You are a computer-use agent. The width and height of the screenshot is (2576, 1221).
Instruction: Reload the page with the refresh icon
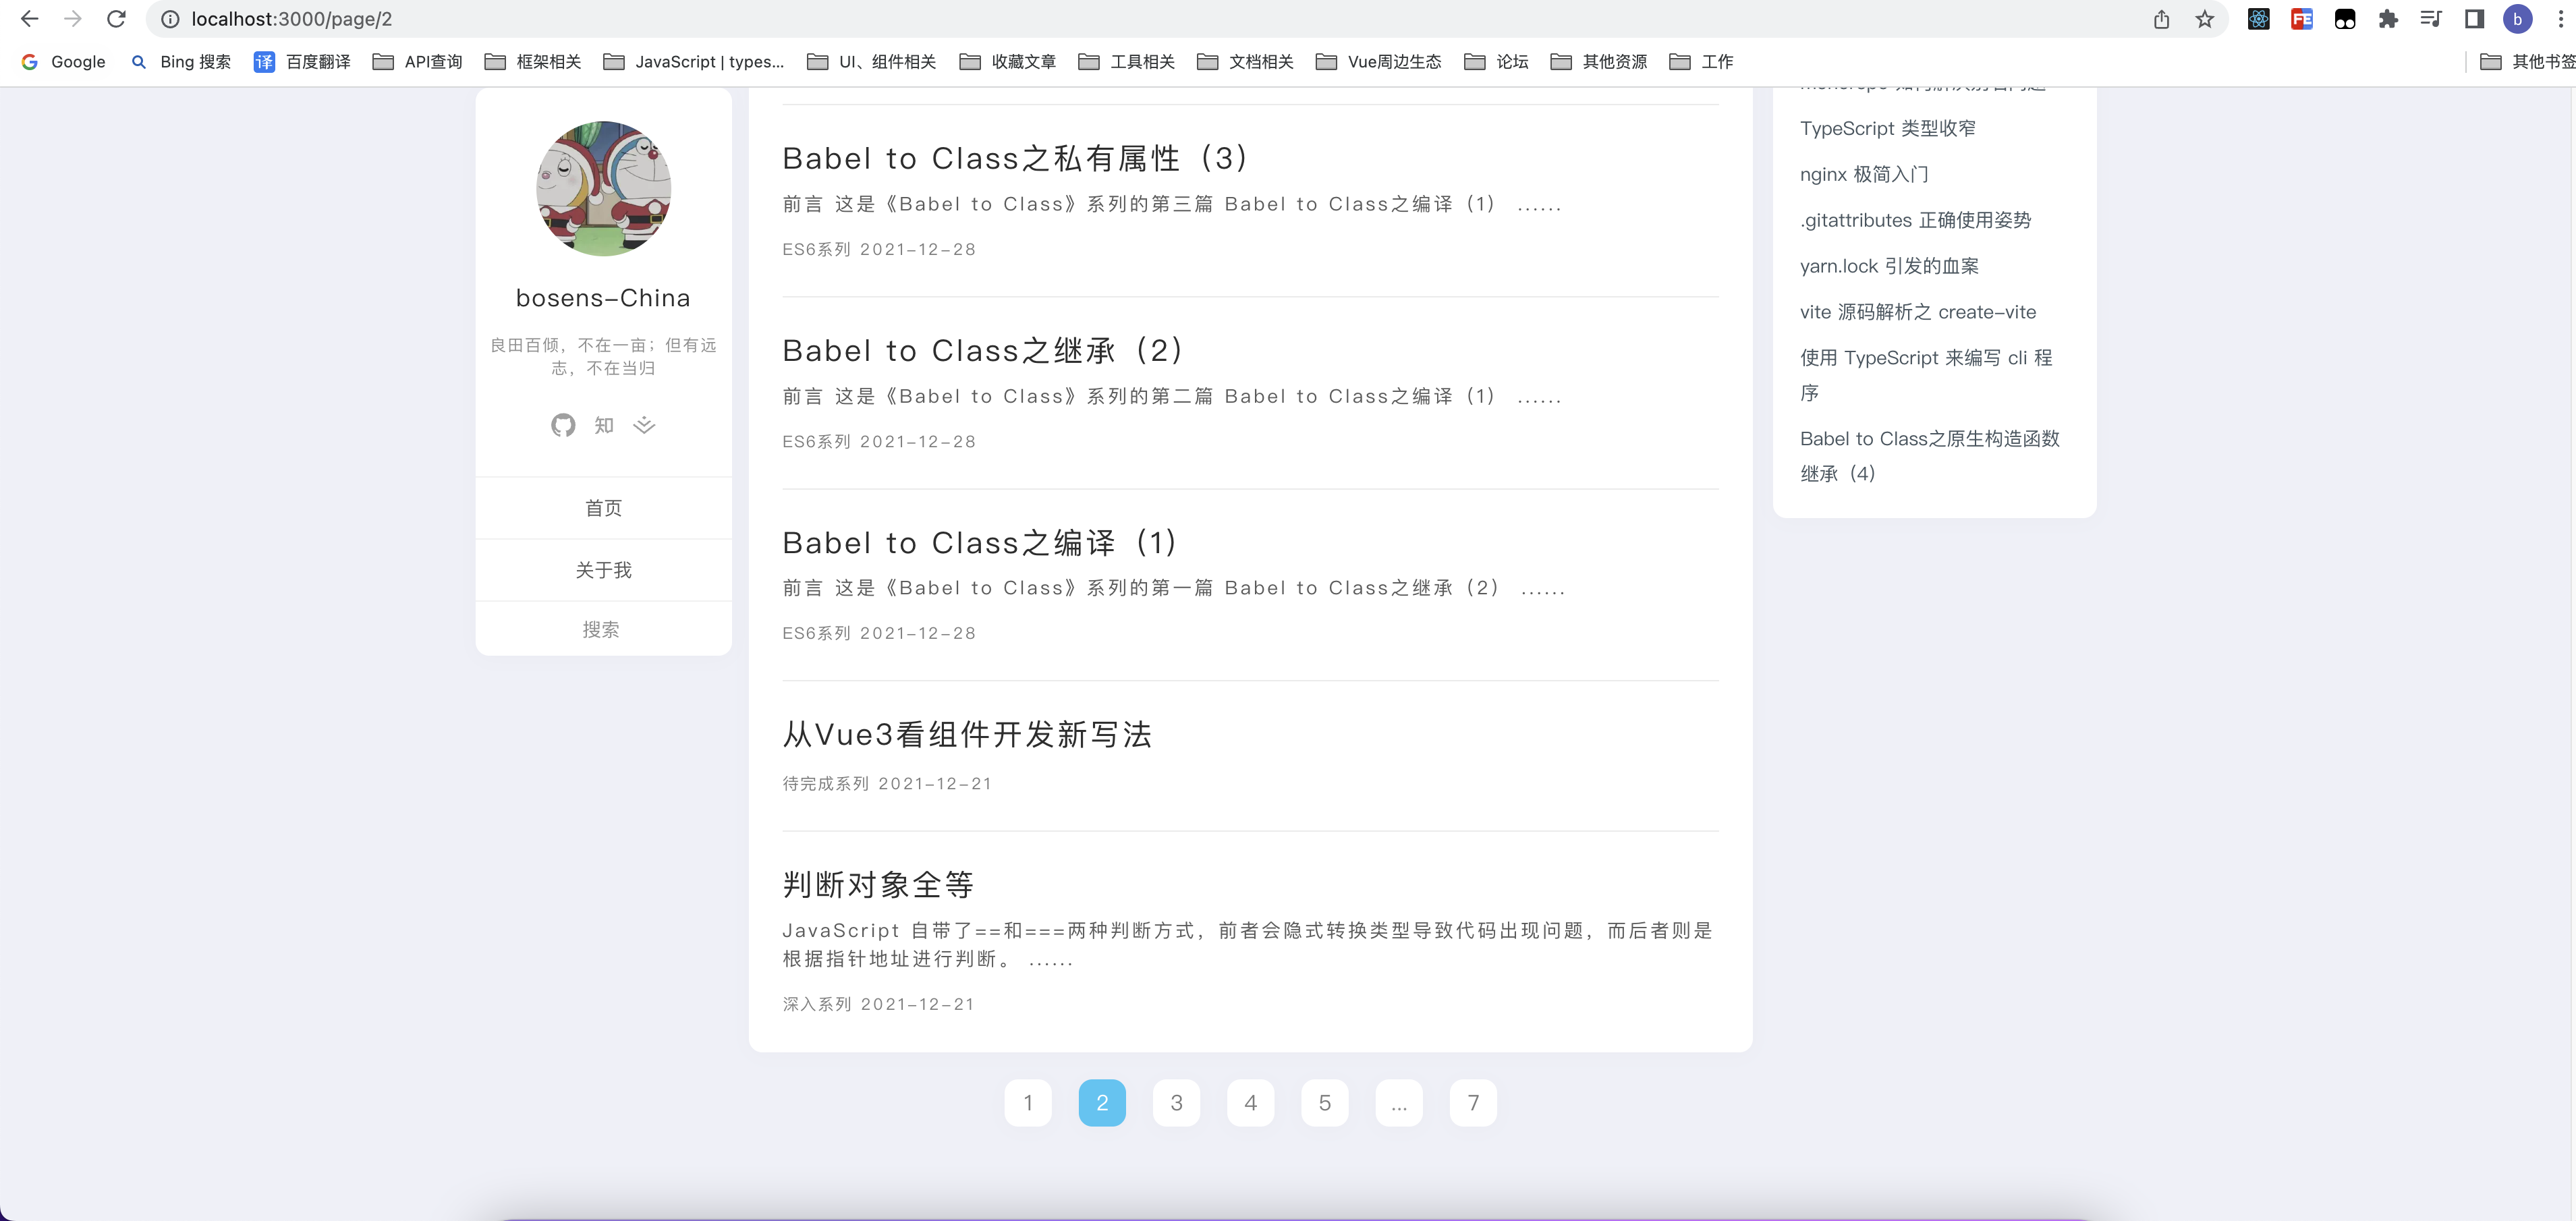[x=116, y=18]
